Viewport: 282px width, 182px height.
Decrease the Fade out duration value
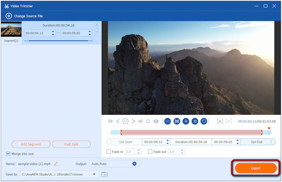tap(182, 153)
